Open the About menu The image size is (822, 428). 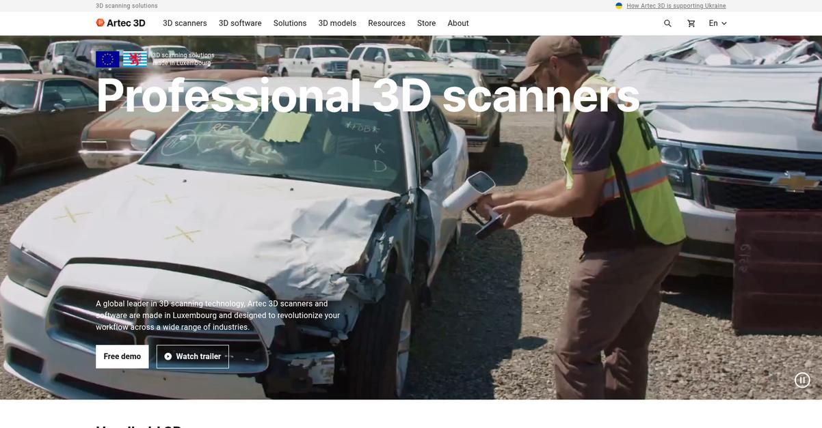click(458, 23)
